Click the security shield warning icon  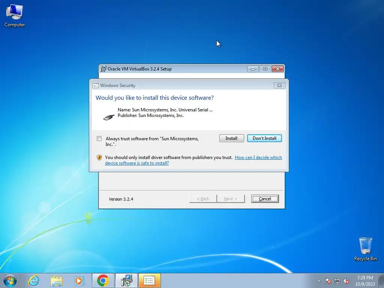[x=99, y=157]
